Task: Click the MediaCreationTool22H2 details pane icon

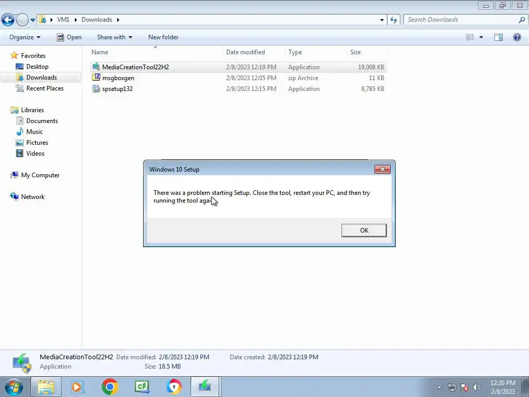Action: pos(22,363)
